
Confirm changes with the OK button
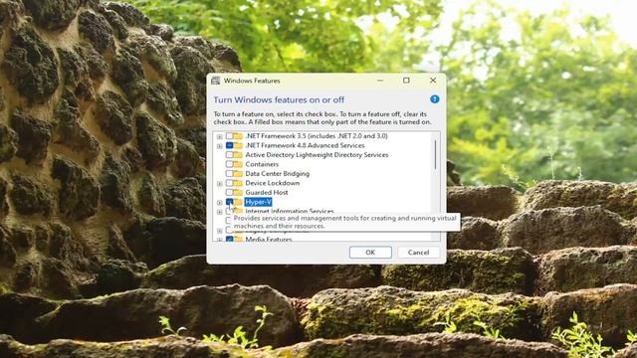click(x=370, y=252)
